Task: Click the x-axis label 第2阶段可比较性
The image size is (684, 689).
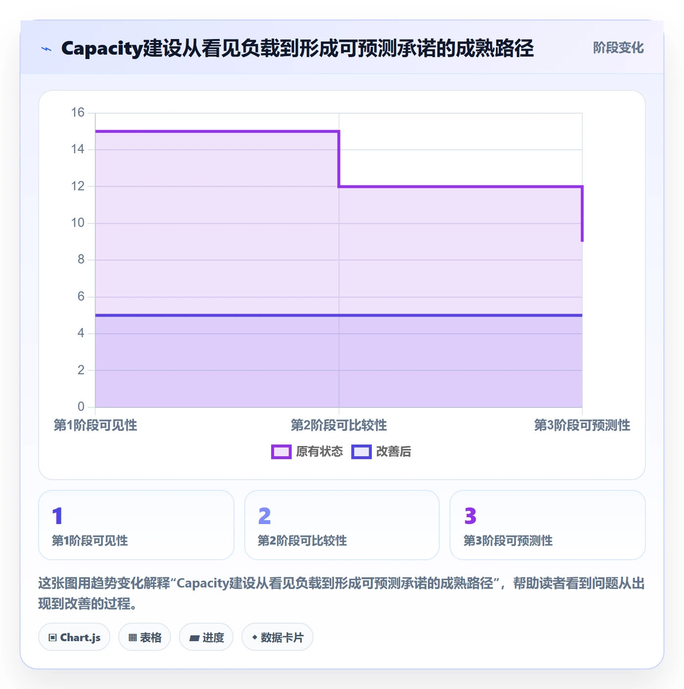Action: pyautogui.click(x=339, y=426)
